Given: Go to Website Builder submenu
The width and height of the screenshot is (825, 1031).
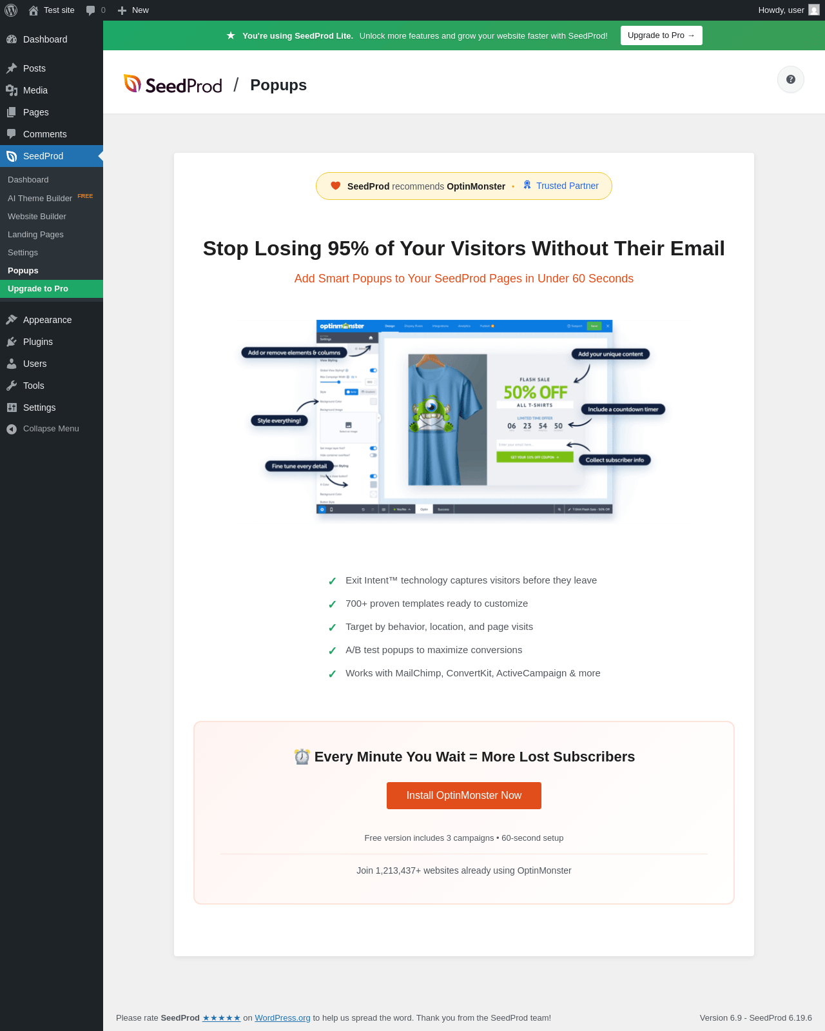Looking at the screenshot, I should coord(52,216).
